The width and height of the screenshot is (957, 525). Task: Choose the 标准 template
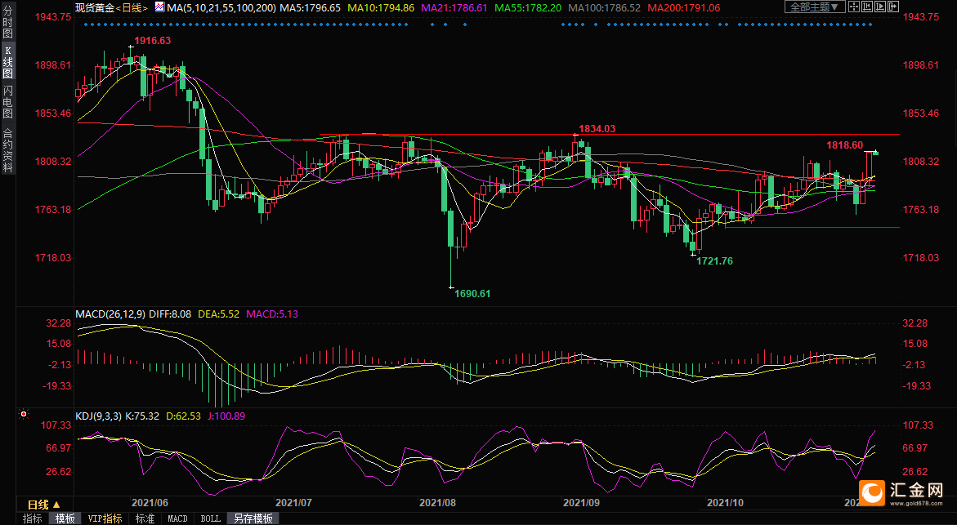coord(145,518)
